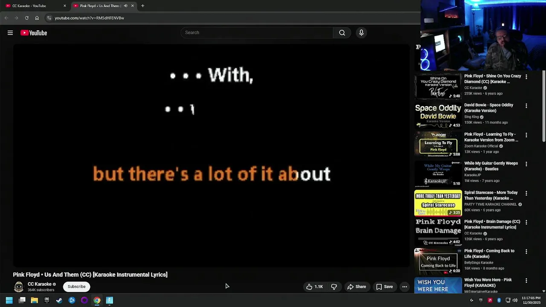
Task: Play Learning To Fly karaoke thumbnail
Action: (x=438, y=145)
